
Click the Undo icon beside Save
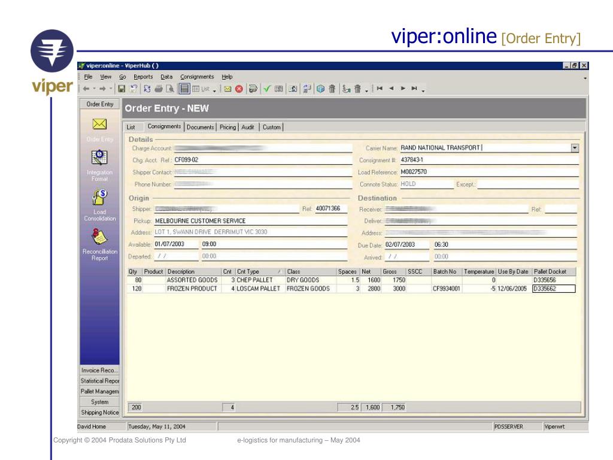133,89
